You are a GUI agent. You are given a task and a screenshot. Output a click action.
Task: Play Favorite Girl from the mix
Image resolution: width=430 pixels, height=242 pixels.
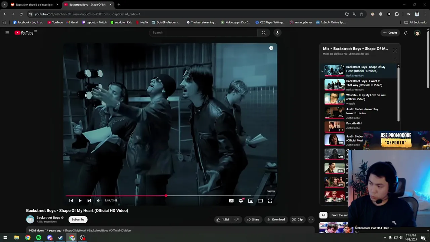tap(358, 127)
